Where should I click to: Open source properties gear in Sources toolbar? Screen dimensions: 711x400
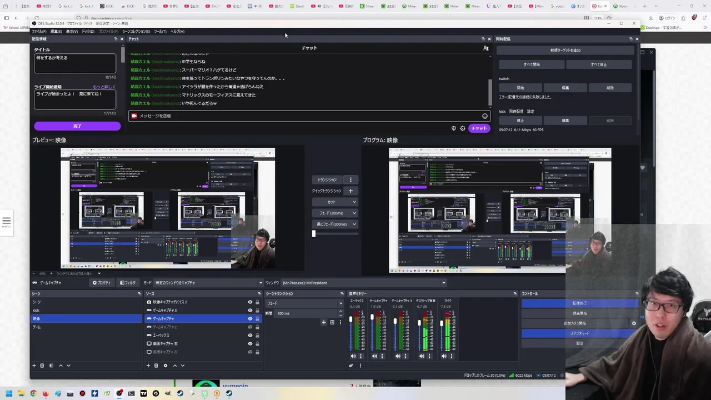tap(165, 366)
